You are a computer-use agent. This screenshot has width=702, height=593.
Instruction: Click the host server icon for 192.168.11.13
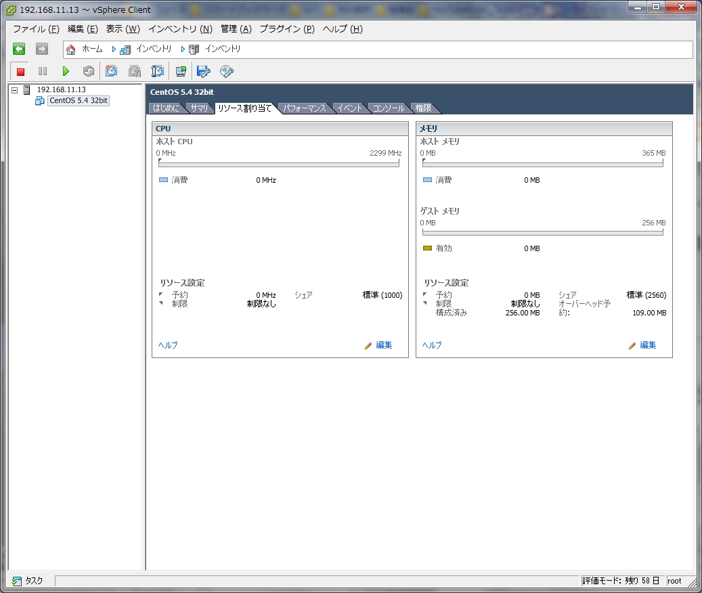click(x=27, y=90)
